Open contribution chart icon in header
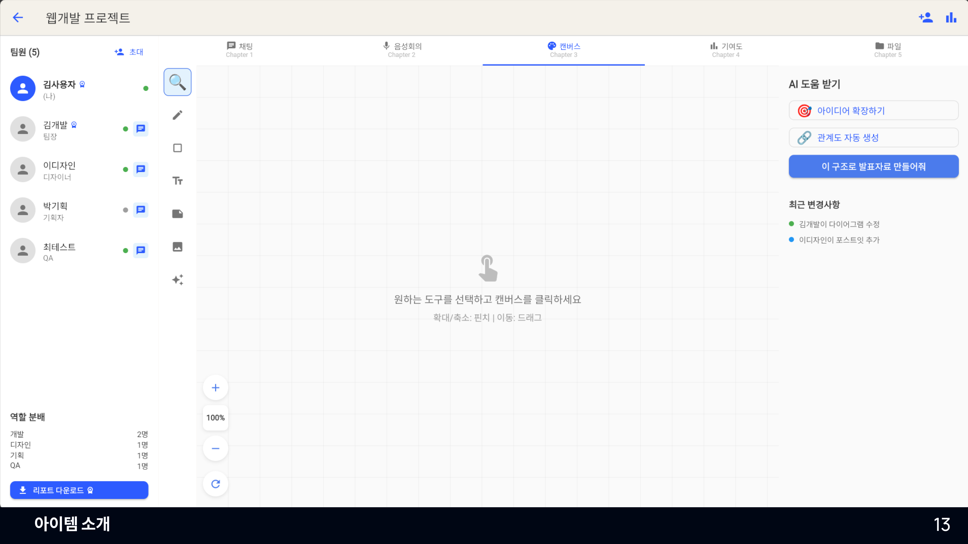This screenshot has width=968, height=544. (951, 17)
